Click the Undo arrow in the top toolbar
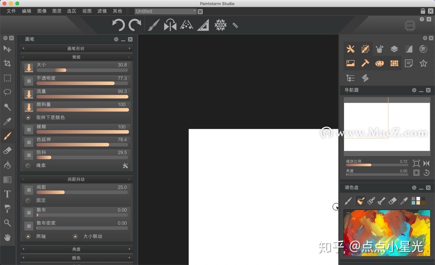Screen dimensions: 435x265 click(x=118, y=25)
